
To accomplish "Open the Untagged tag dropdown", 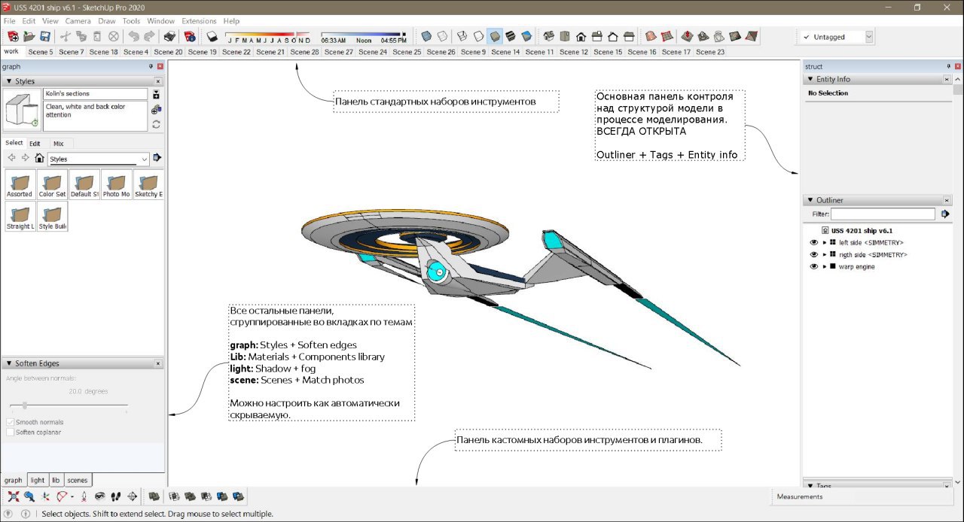I will click(869, 36).
